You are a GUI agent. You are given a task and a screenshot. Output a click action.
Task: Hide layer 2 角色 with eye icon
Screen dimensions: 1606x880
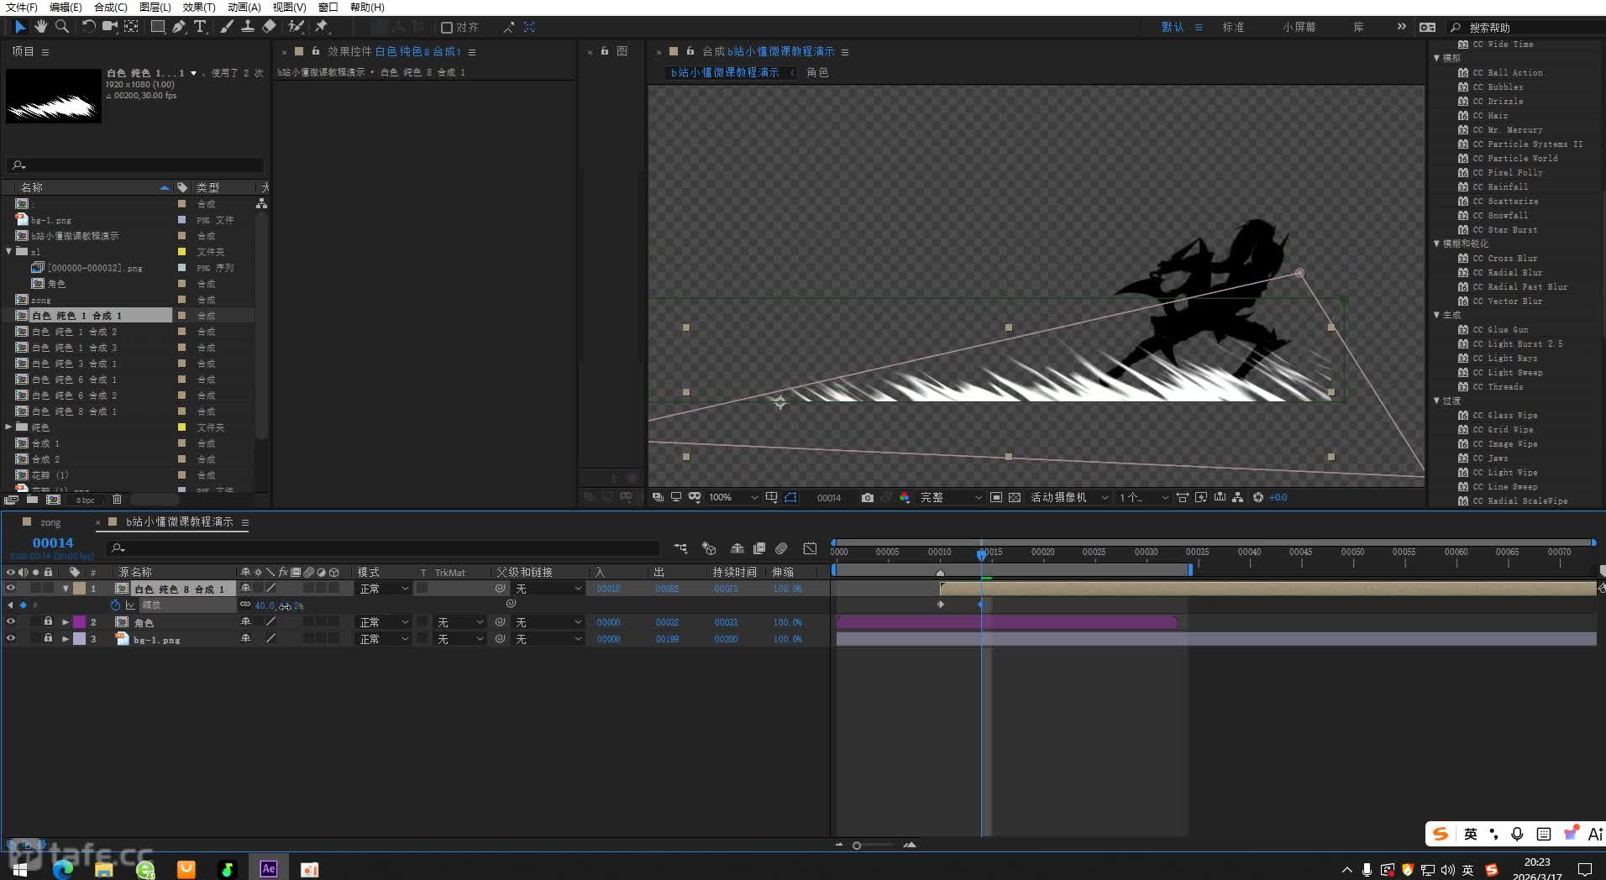coord(11,622)
